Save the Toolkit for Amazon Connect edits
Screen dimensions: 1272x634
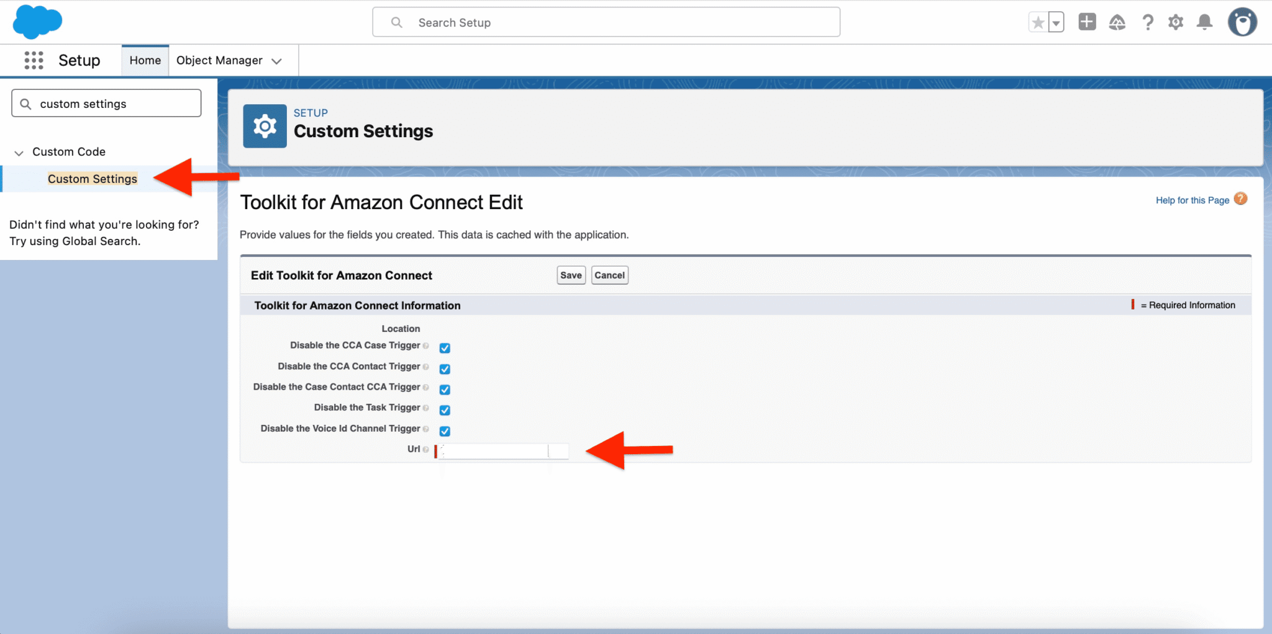[x=570, y=275]
